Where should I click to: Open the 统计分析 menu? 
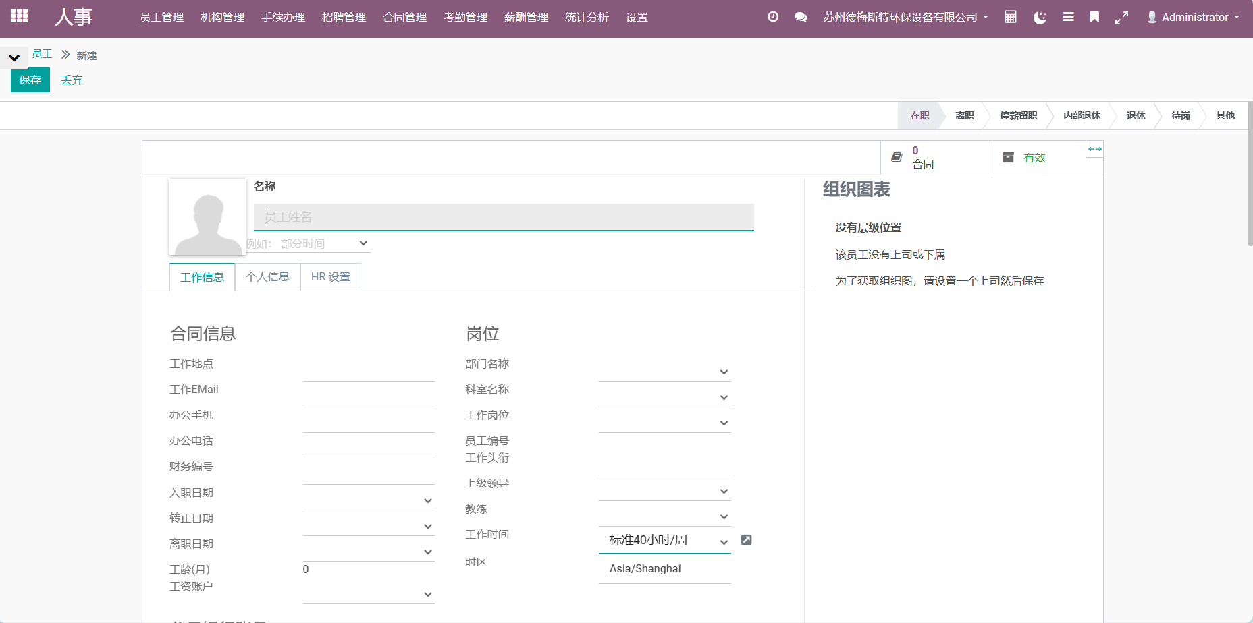587,17
